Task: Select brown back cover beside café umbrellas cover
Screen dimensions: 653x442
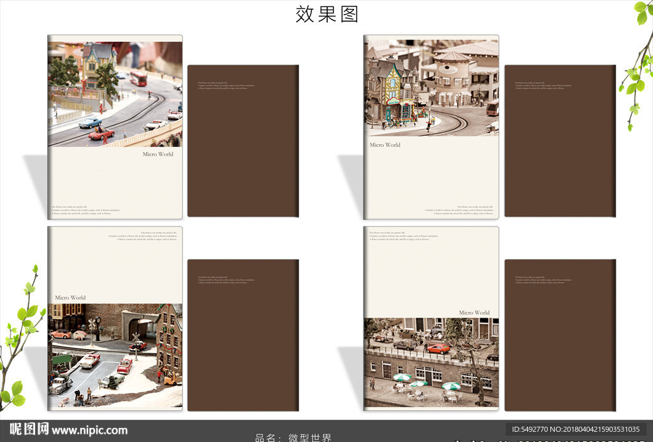Action: (560, 335)
